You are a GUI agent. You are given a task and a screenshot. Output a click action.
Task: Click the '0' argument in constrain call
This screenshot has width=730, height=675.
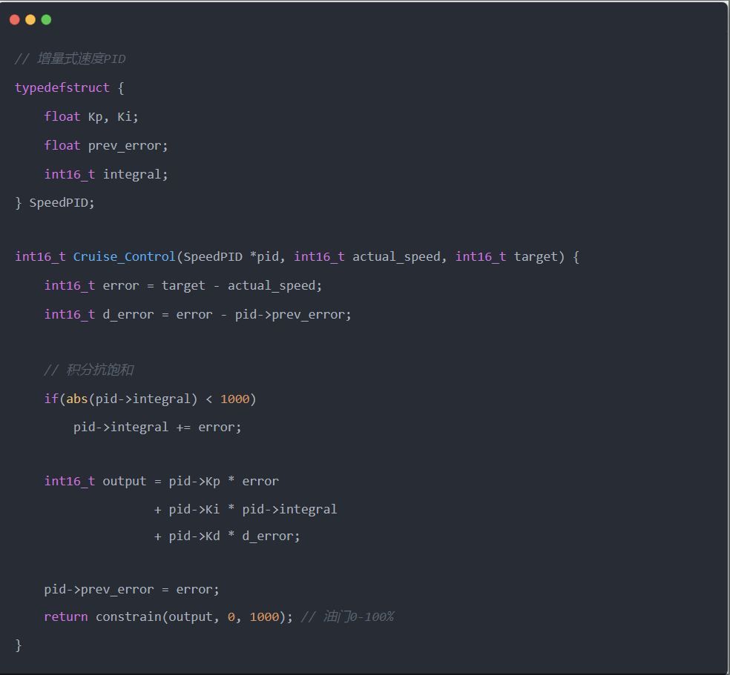click(231, 617)
